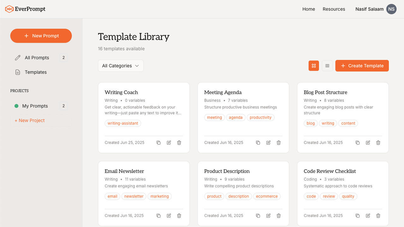Delete the Blog Post Structure template
The image size is (404, 227).
point(378,143)
